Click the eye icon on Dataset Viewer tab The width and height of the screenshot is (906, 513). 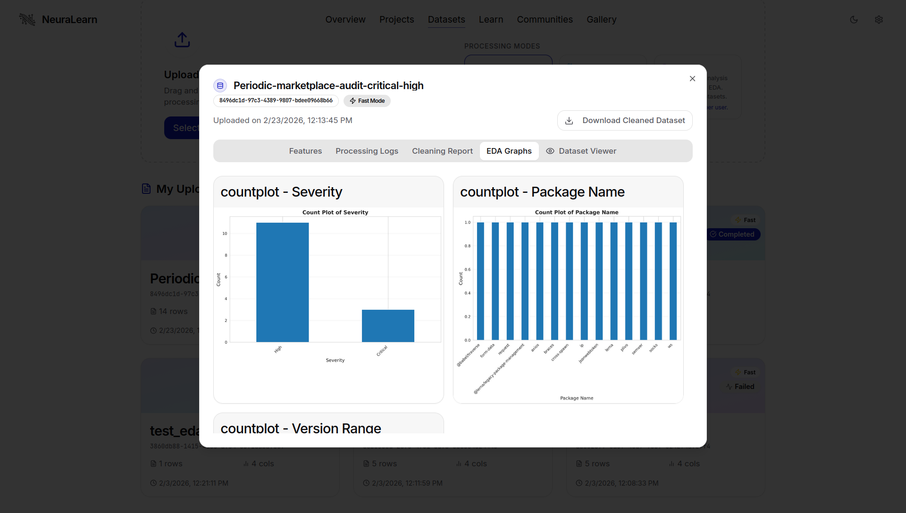550,151
